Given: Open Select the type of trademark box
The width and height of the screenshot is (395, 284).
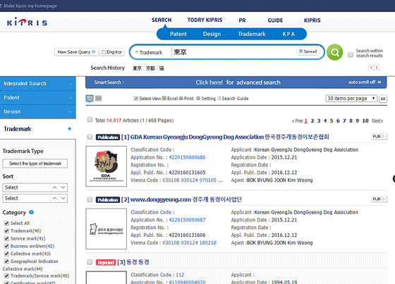Looking at the screenshot, I should (x=35, y=163).
